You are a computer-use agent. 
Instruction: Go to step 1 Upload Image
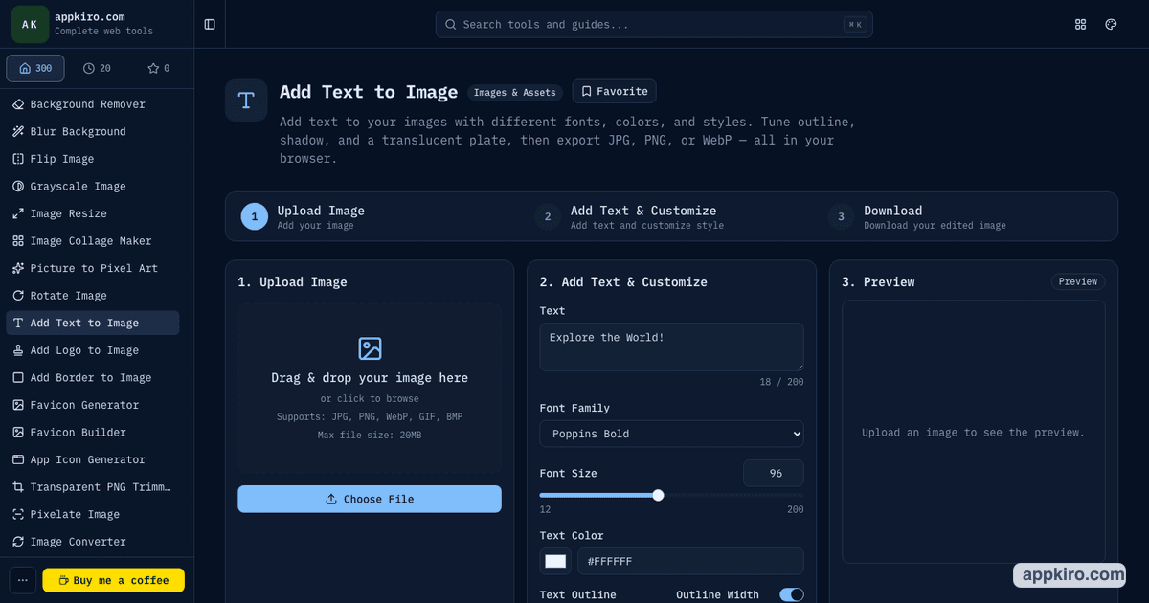click(303, 217)
